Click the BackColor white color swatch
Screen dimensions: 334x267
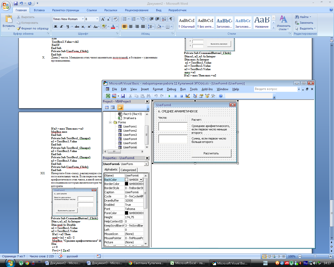pos(127,180)
